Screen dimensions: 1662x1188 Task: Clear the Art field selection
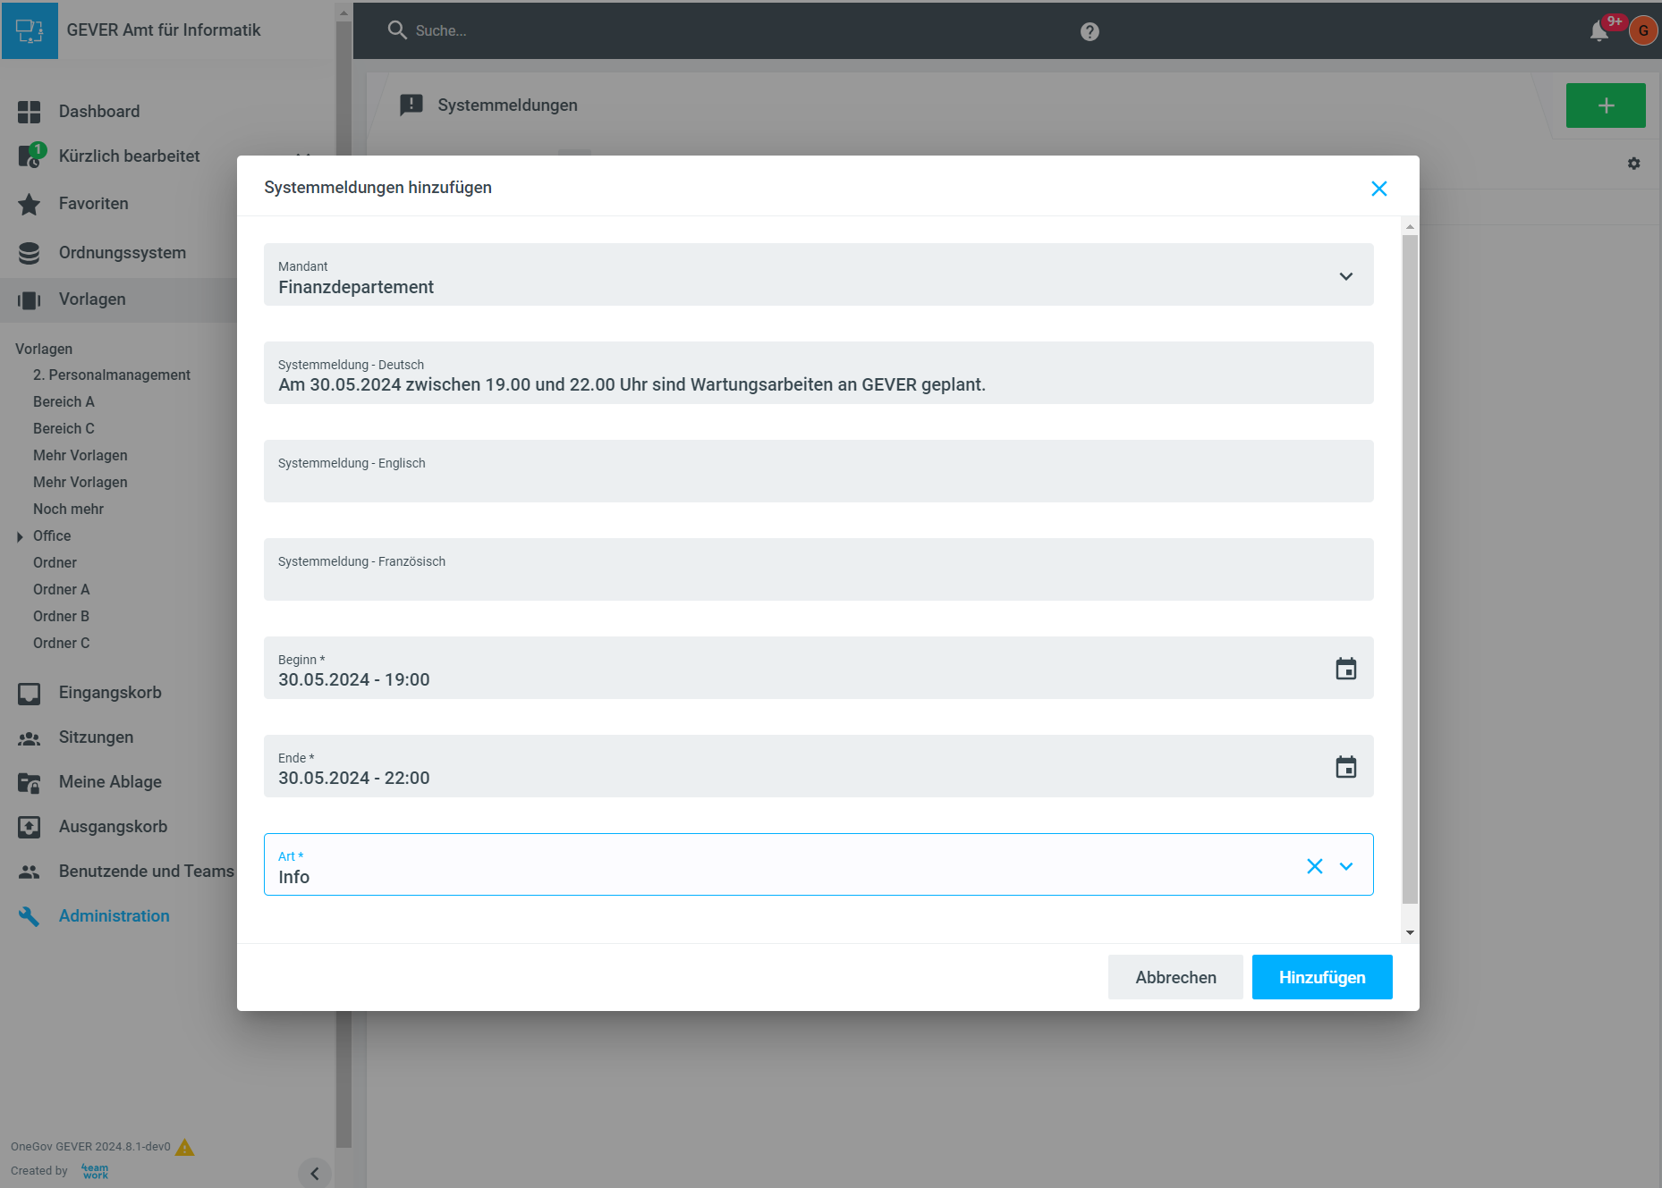[1314, 866]
